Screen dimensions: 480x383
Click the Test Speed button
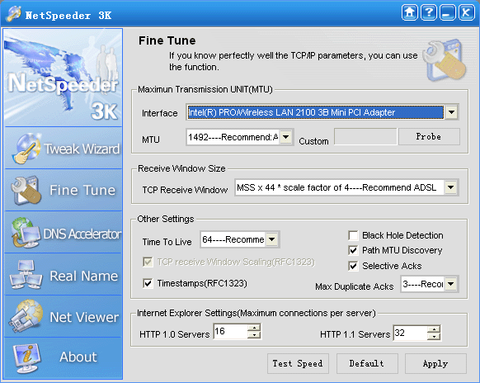[x=298, y=364]
